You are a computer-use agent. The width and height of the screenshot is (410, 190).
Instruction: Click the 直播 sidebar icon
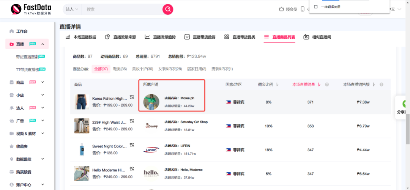coord(11,44)
